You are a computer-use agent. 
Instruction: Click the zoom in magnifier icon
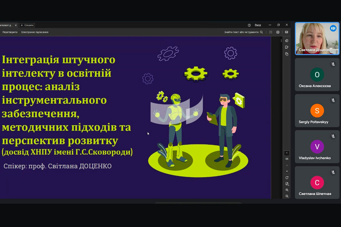(287, 190)
